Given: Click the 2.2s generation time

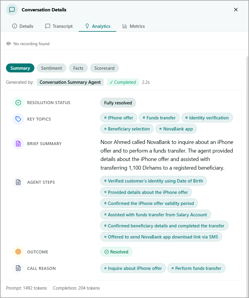Looking at the screenshot, I should click(146, 82).
